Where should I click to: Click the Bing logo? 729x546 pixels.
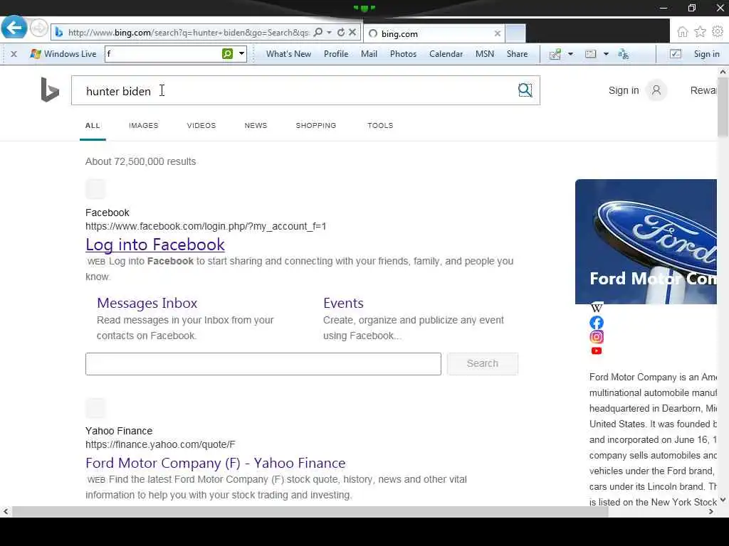point(50,90)
